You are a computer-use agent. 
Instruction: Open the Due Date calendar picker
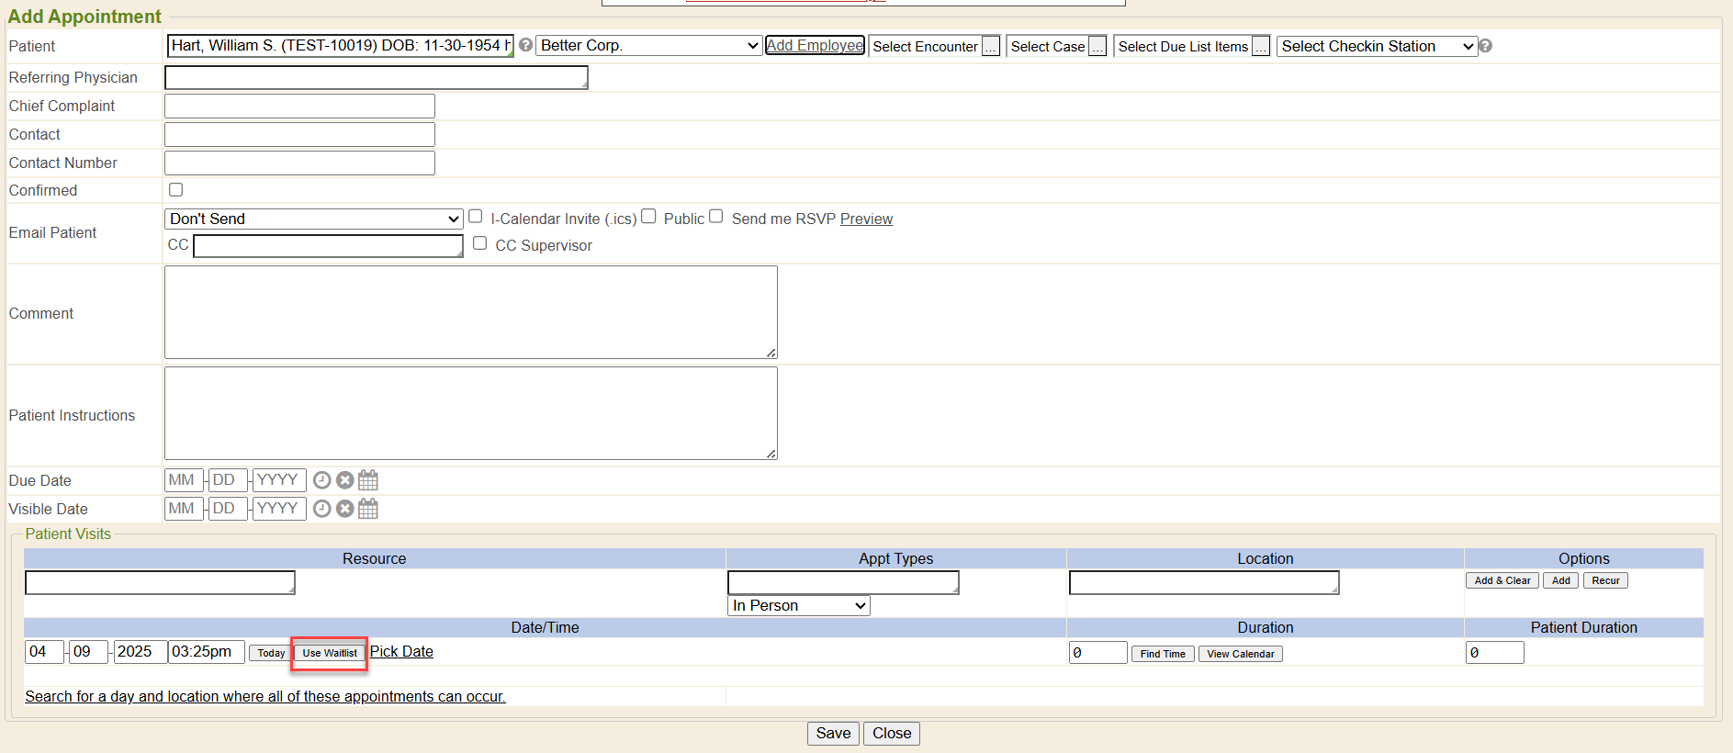pyautogui.click(x=368, y=480)
